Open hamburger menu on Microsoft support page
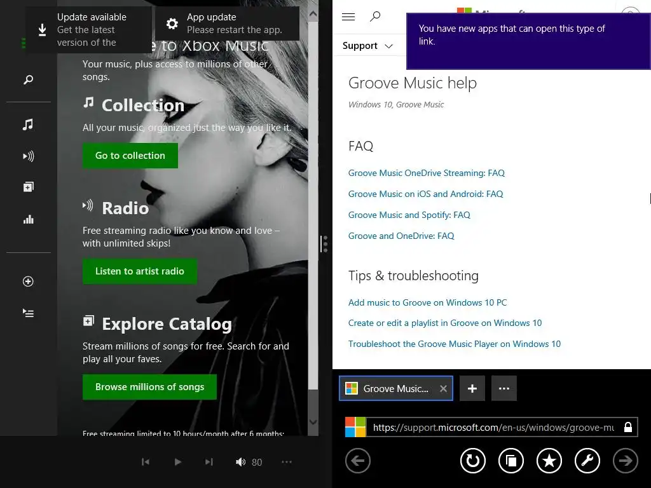The image size is (651, 488). (348, 17)
